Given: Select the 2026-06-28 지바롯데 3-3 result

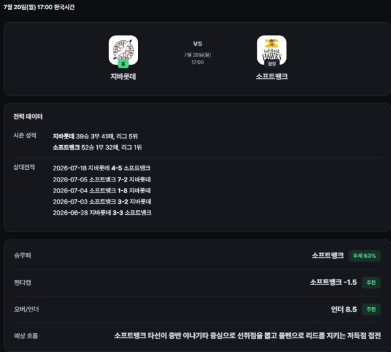Looking at the screenshot, I should pos(102,213).
